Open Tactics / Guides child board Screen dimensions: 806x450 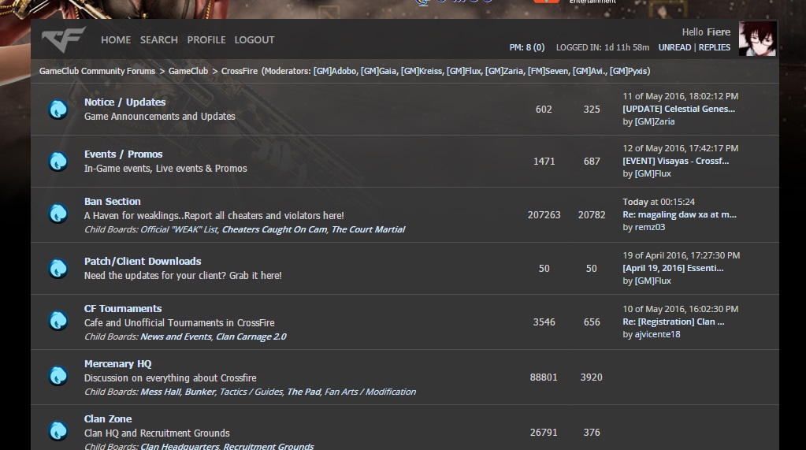click(251, 392)
